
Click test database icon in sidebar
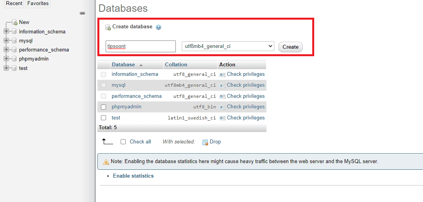[x=14, y=68]
